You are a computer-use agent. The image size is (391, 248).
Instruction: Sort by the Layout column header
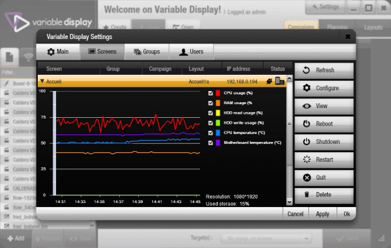[202, 69]
